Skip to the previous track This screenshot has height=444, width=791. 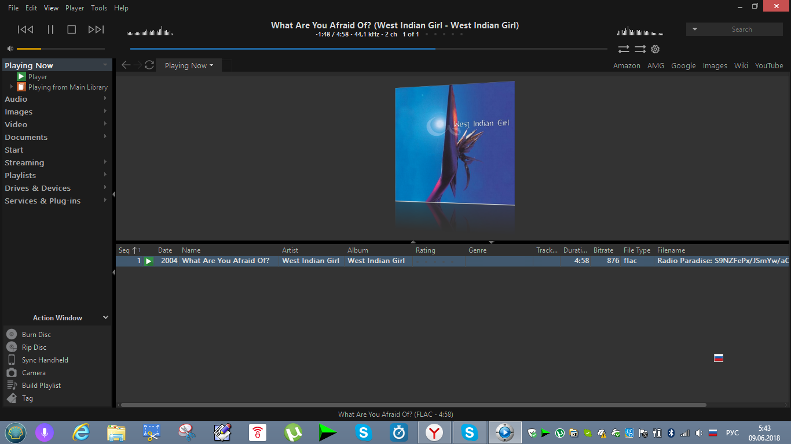[x=25, y=29]
